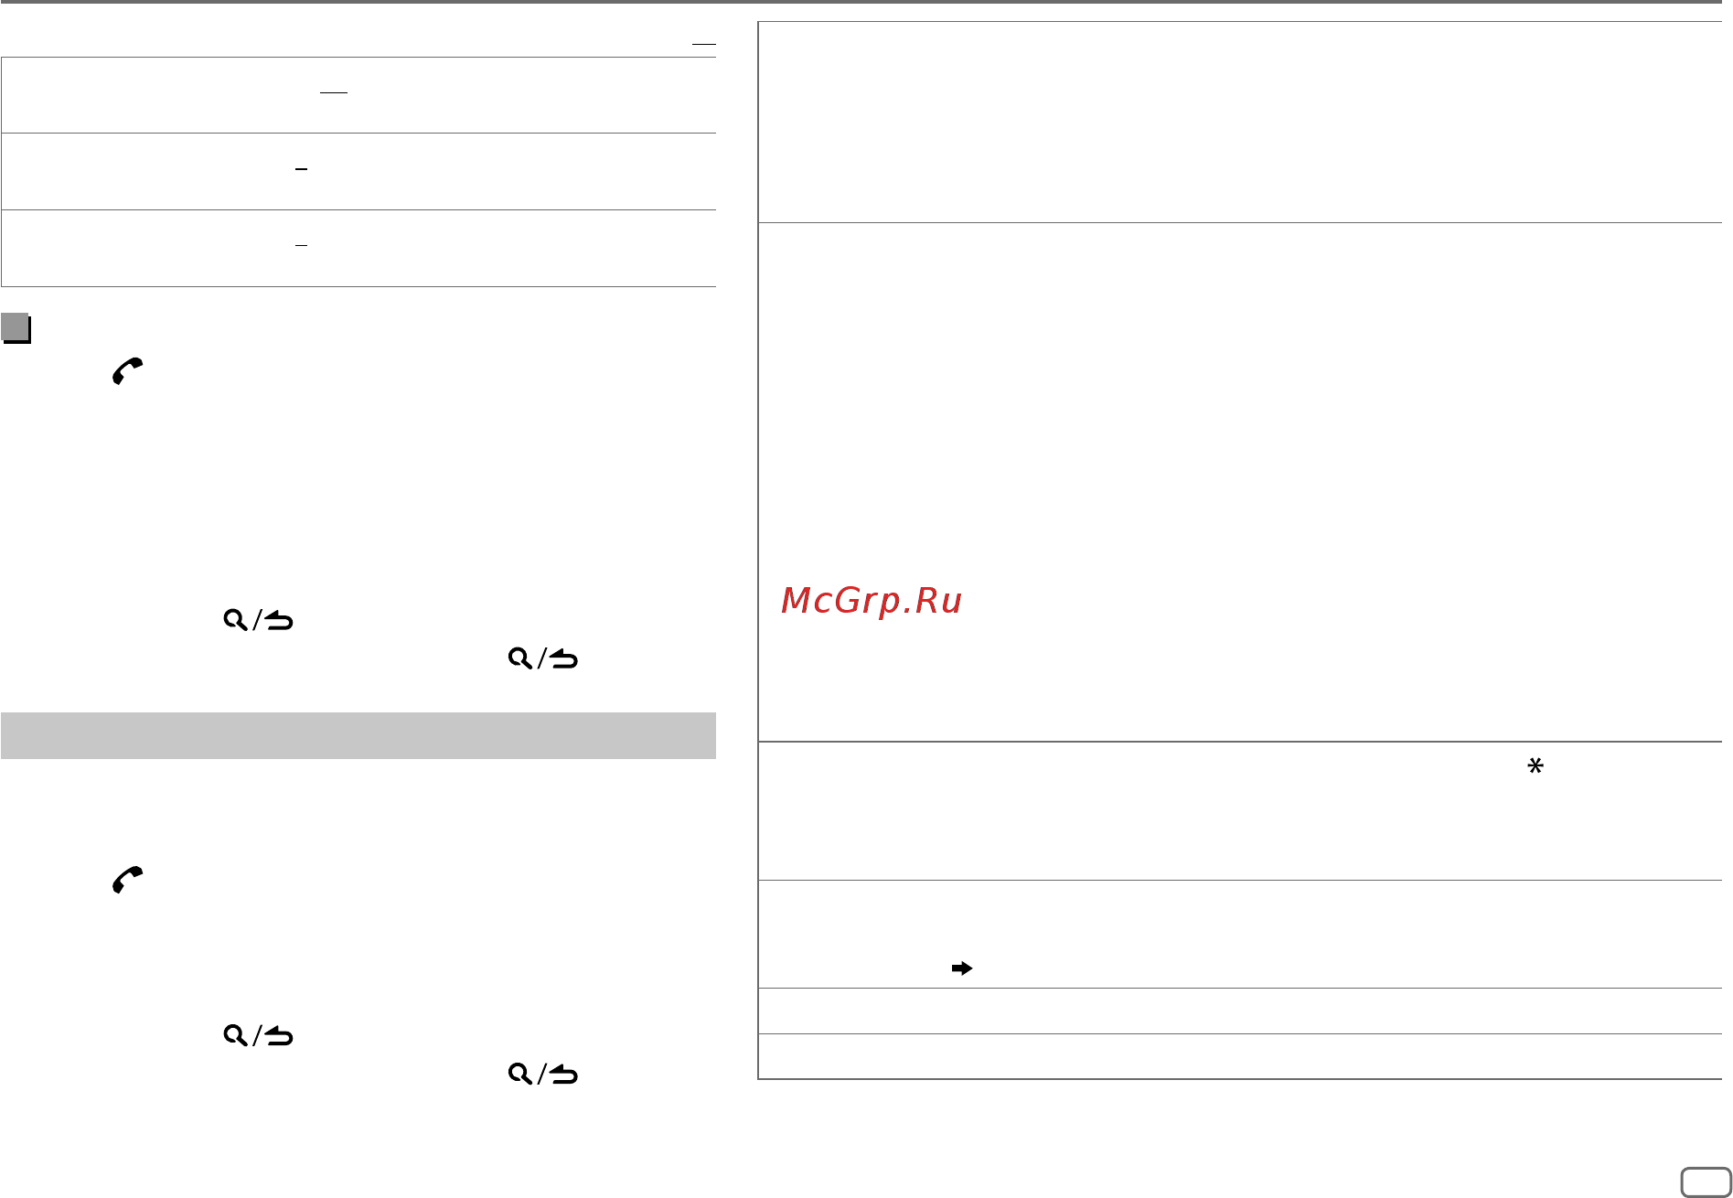Click the short underline above the left table
The width and height of the screenshot is (1733, 1198).
click(x=703, y=44)
